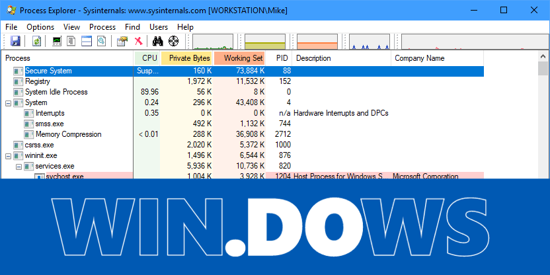Click the 'Susp...' CPU cell
Image resolution: width=550 pixels, height=275 pixels.
pyautogui.click(x=147, y=71)
